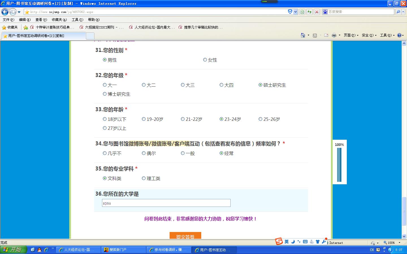Click the Print icon in command bar
The width and height of the screenshot is (407, 254).
334,35
